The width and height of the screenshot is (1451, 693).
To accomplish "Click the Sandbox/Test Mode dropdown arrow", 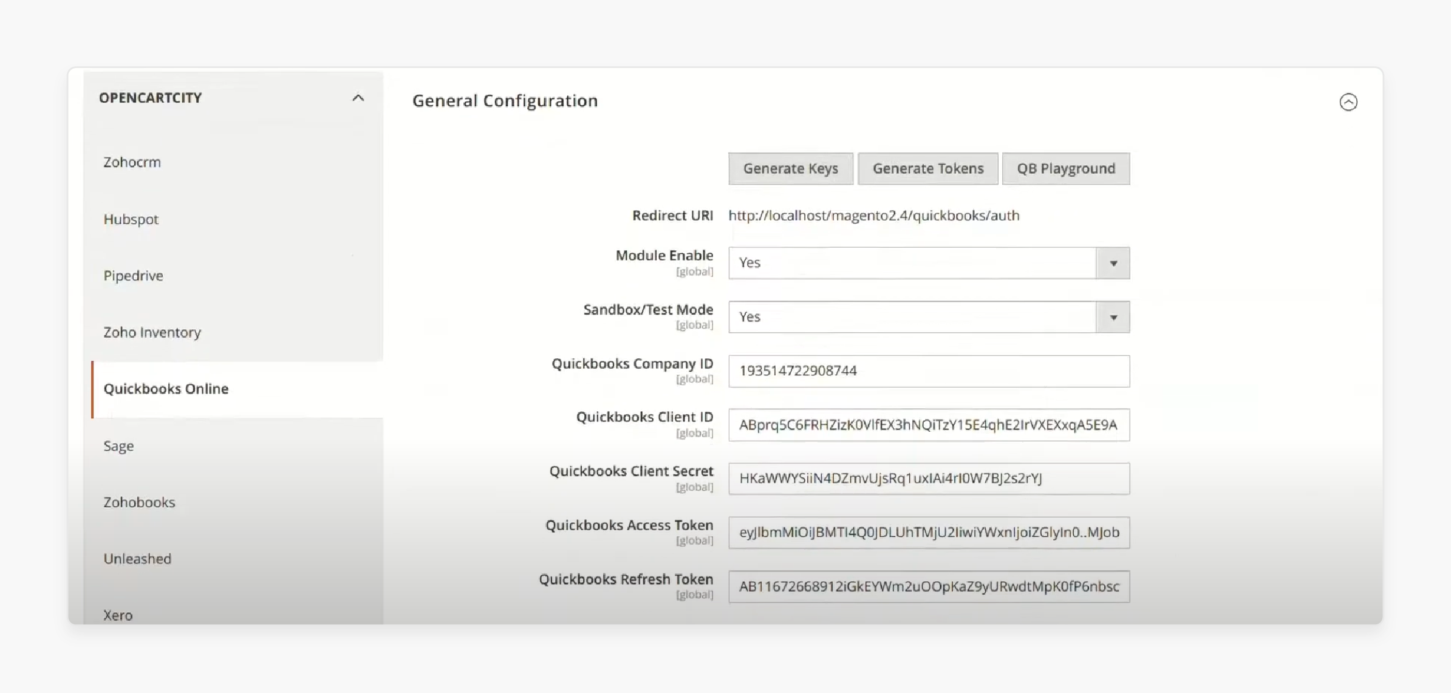I will (1113, 317).
